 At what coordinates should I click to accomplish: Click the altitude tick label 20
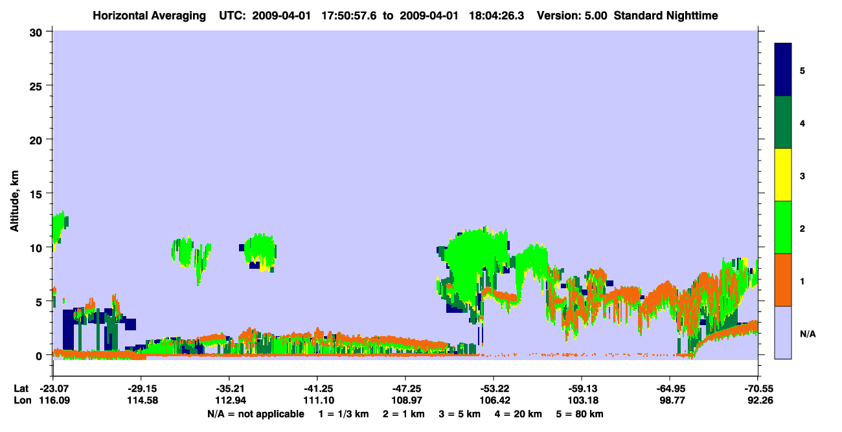(x=38, y=139)
